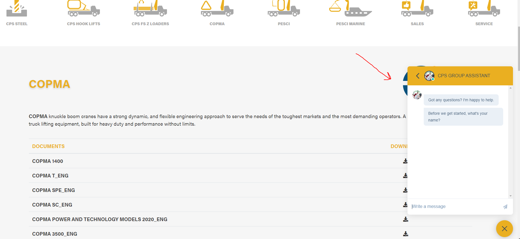Open the PESCI crane truck icon

(x=284, y=8)
